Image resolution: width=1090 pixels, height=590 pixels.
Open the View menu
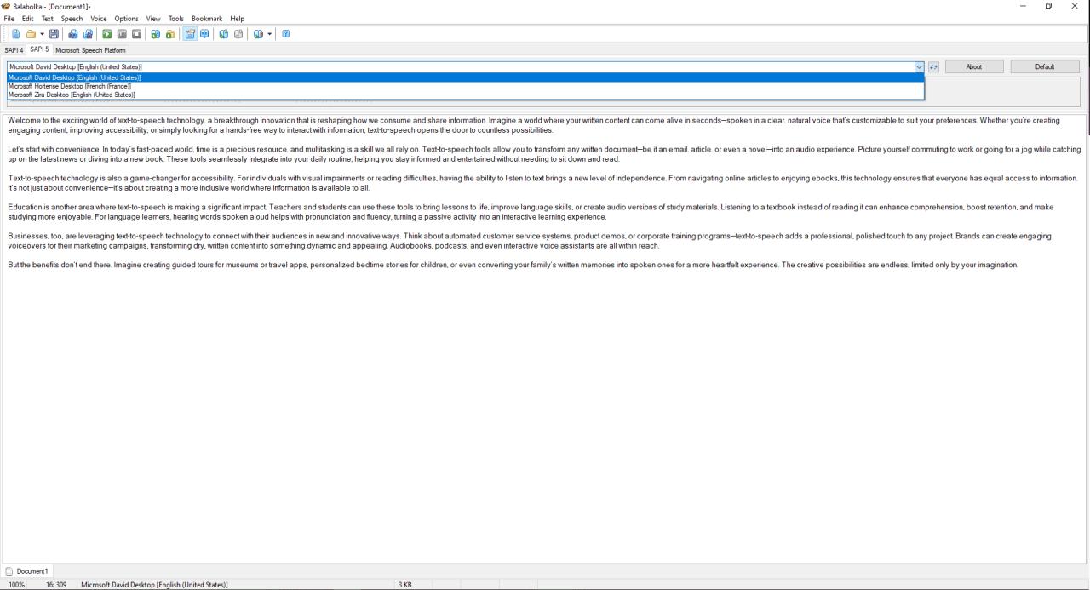pos(153,19)
